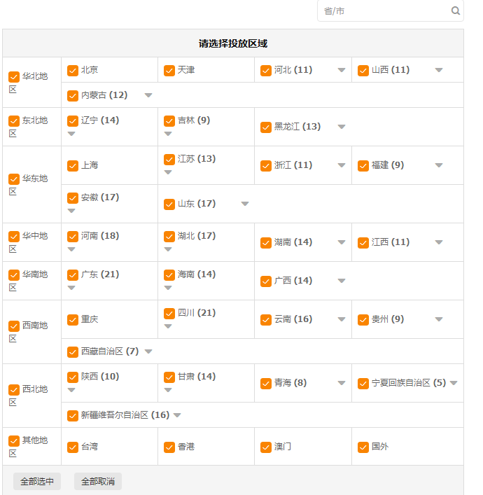Show cities under 西藏自治区 via arrow

pos(148,351)
